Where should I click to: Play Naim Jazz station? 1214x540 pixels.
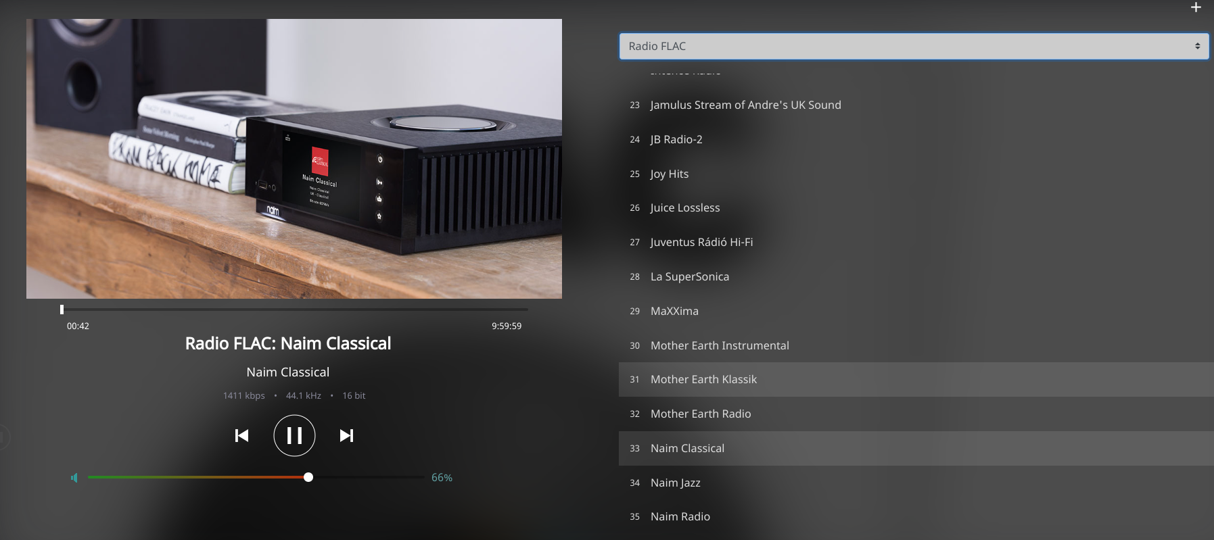coord(916,483)
